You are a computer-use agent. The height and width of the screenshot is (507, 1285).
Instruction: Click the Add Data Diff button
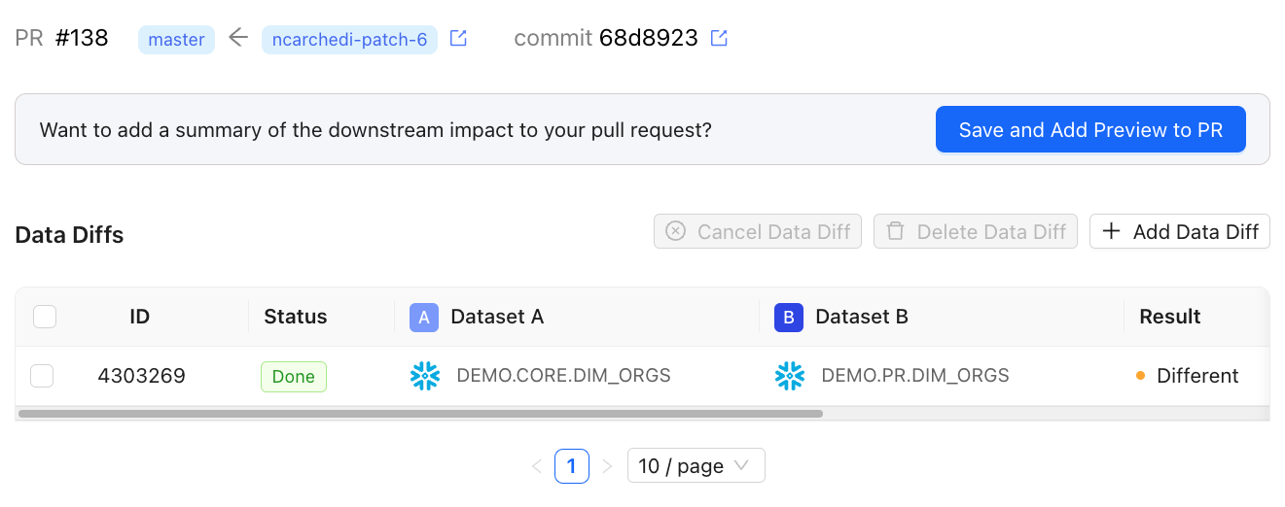(x=1180, y=231)
